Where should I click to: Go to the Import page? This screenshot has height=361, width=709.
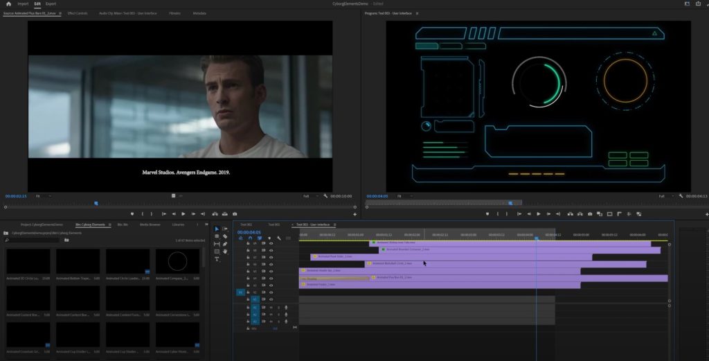click(23, 3)
